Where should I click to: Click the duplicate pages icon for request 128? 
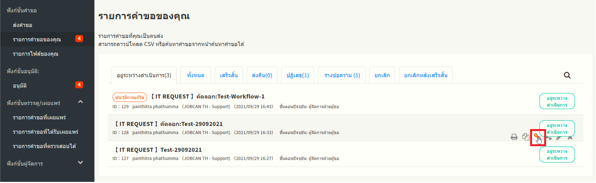coord(526,137)
